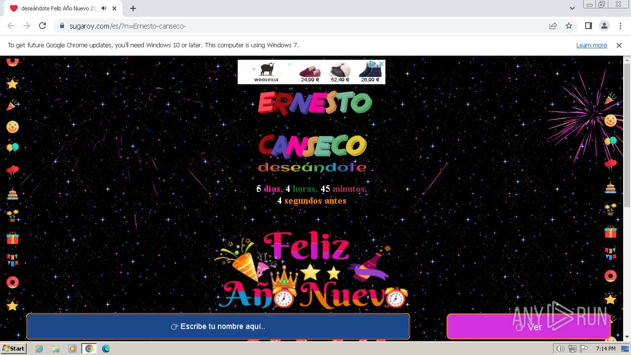The width and height of the screenshot is (631, 355).
Task: Click the '5 días' countdown text
Action: pos(269,189)
